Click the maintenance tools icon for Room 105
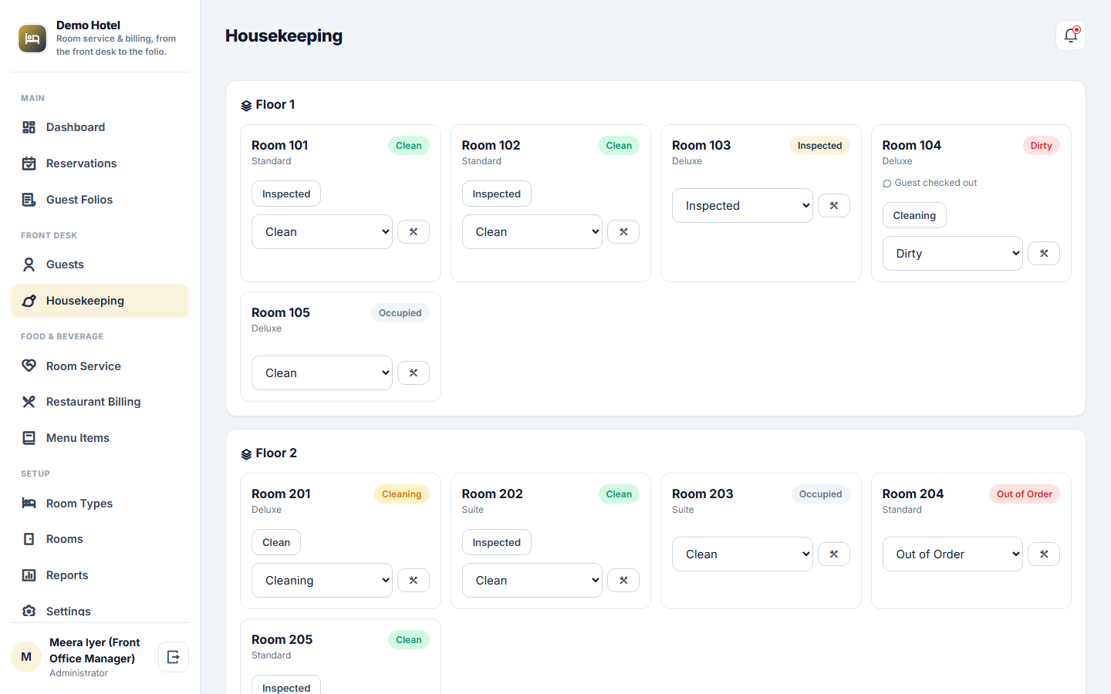The image size is (1111, 694). [414, 373]
